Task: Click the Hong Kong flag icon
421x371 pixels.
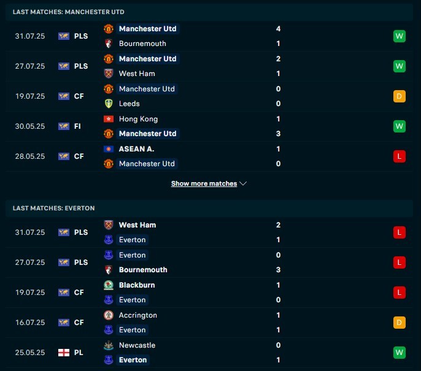Action: 109,119
